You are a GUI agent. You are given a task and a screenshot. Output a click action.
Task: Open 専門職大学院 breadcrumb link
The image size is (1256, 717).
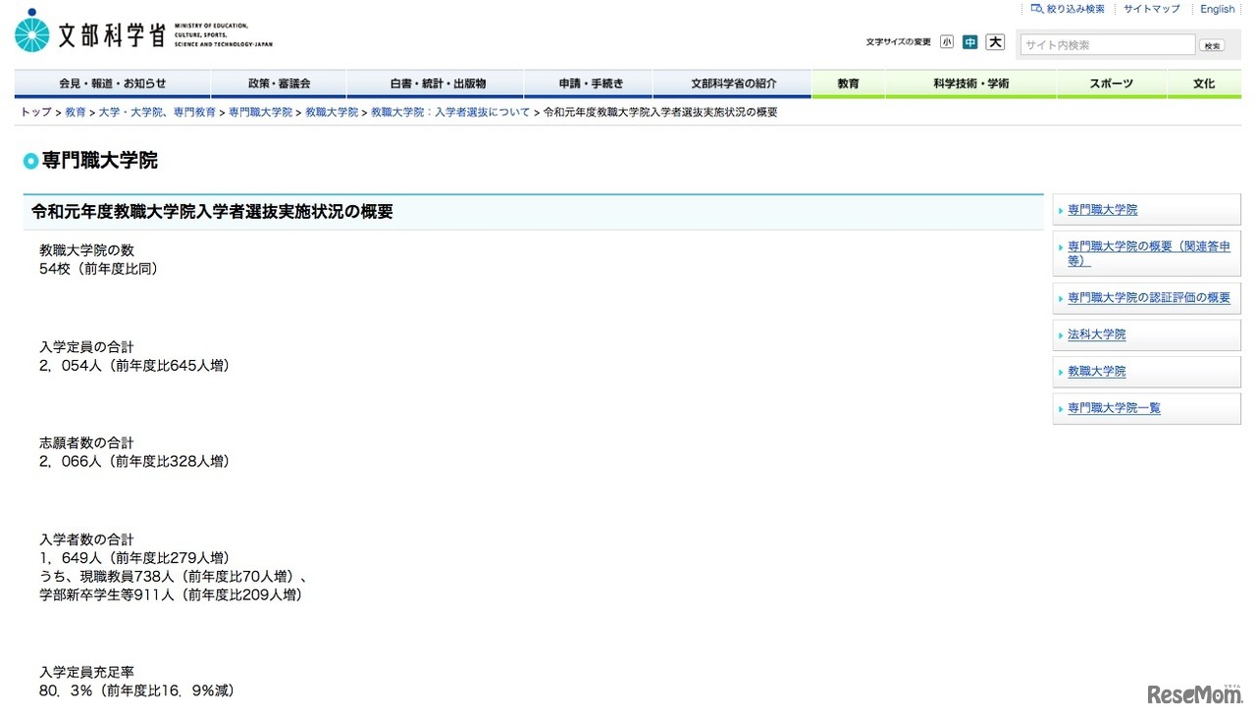tap(261, 113)
